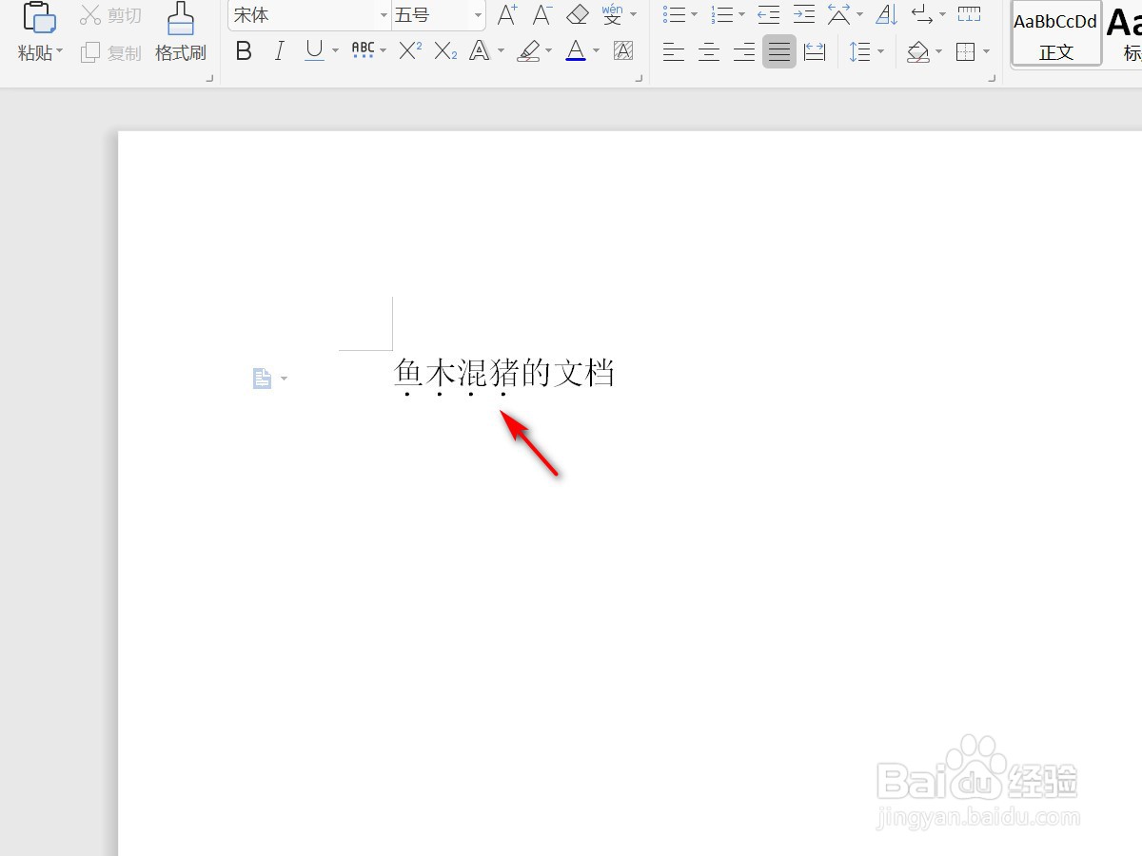The height and width of the screenshot is (856, 1142).
Task: Open the numbered list style dropdown
Action: point(742,15)
